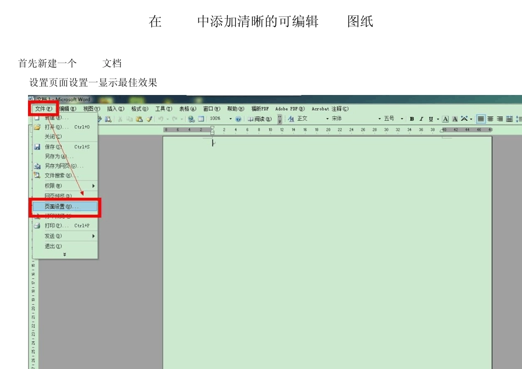
Task: Open the character scaling dropdown arrow
Action: tap(471, 119)
